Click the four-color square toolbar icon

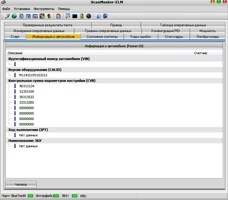click(42, 16)
